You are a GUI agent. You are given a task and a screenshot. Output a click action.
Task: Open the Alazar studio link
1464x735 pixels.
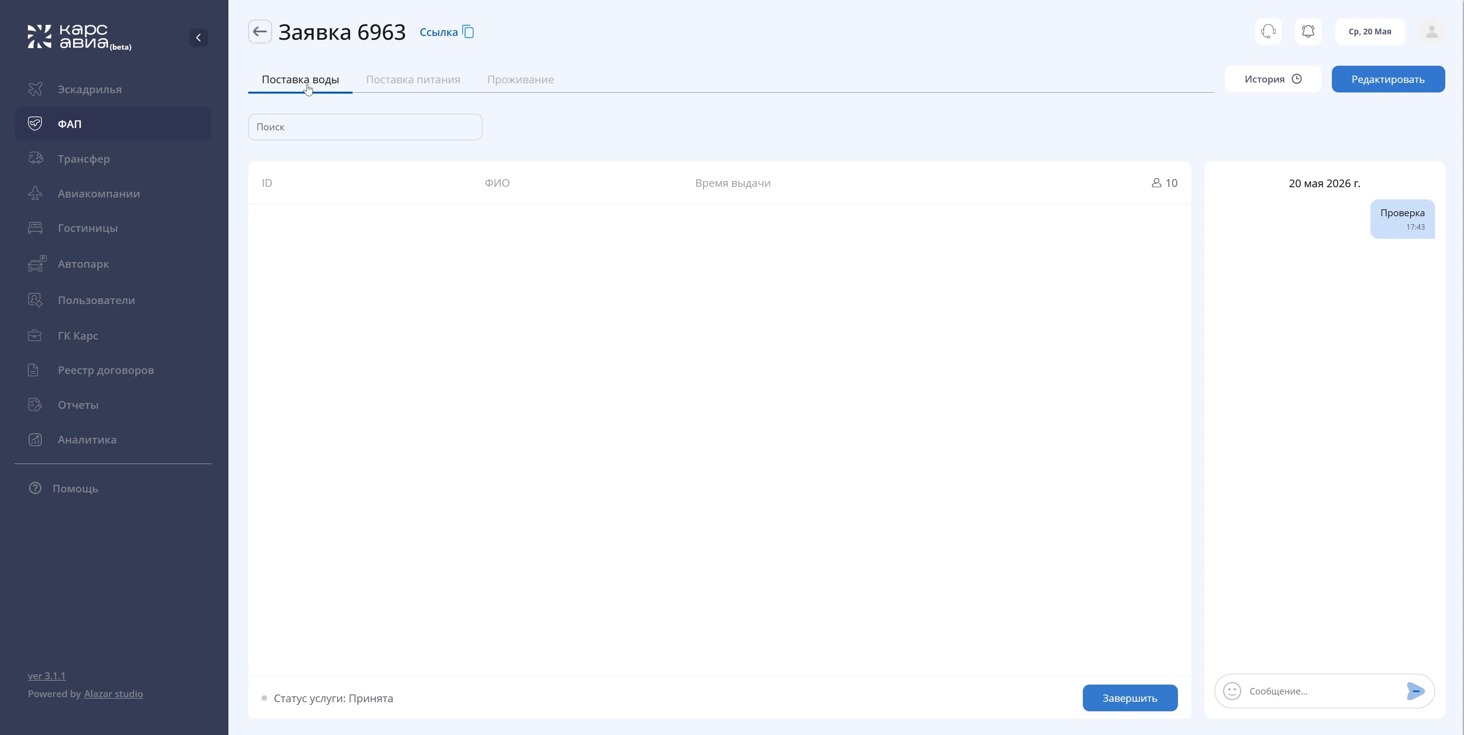(x=114, y=693)
